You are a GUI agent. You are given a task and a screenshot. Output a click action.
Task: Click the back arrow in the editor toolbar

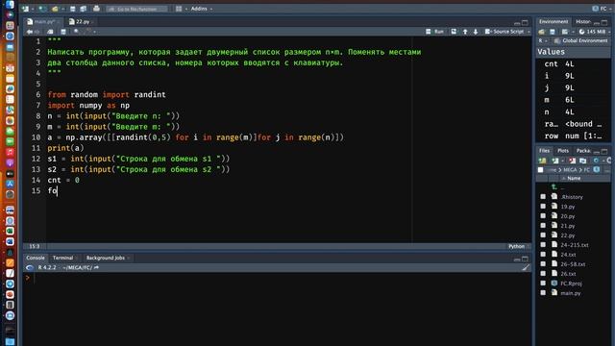[30, 32]
